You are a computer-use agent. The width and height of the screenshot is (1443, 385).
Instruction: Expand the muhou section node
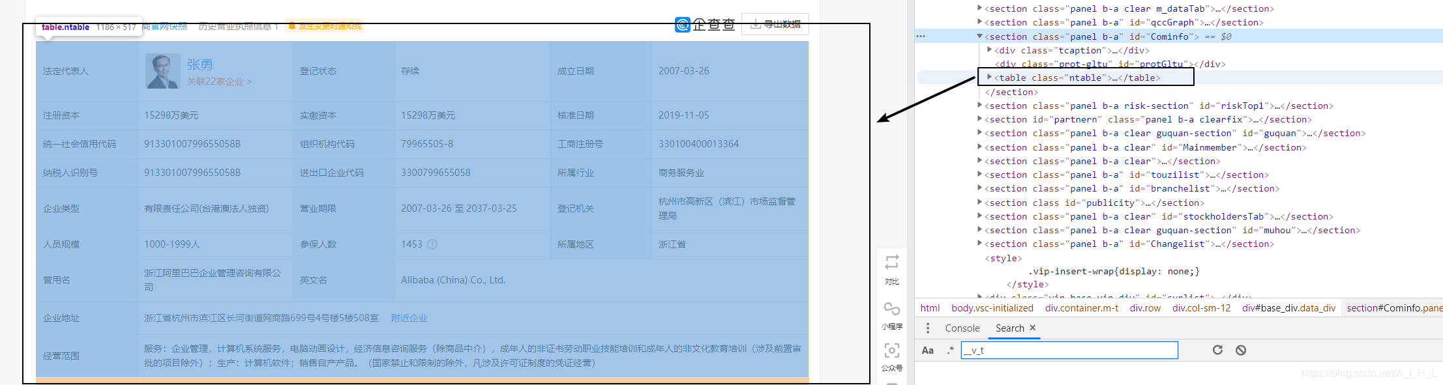coord(979,229)
